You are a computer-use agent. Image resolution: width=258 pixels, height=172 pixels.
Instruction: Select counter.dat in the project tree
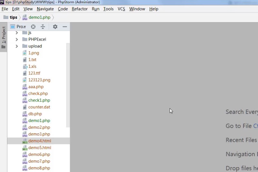click(39, 107)
